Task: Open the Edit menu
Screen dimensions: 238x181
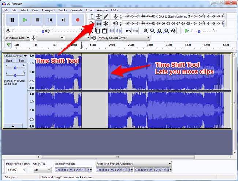Action: point(14,10)
